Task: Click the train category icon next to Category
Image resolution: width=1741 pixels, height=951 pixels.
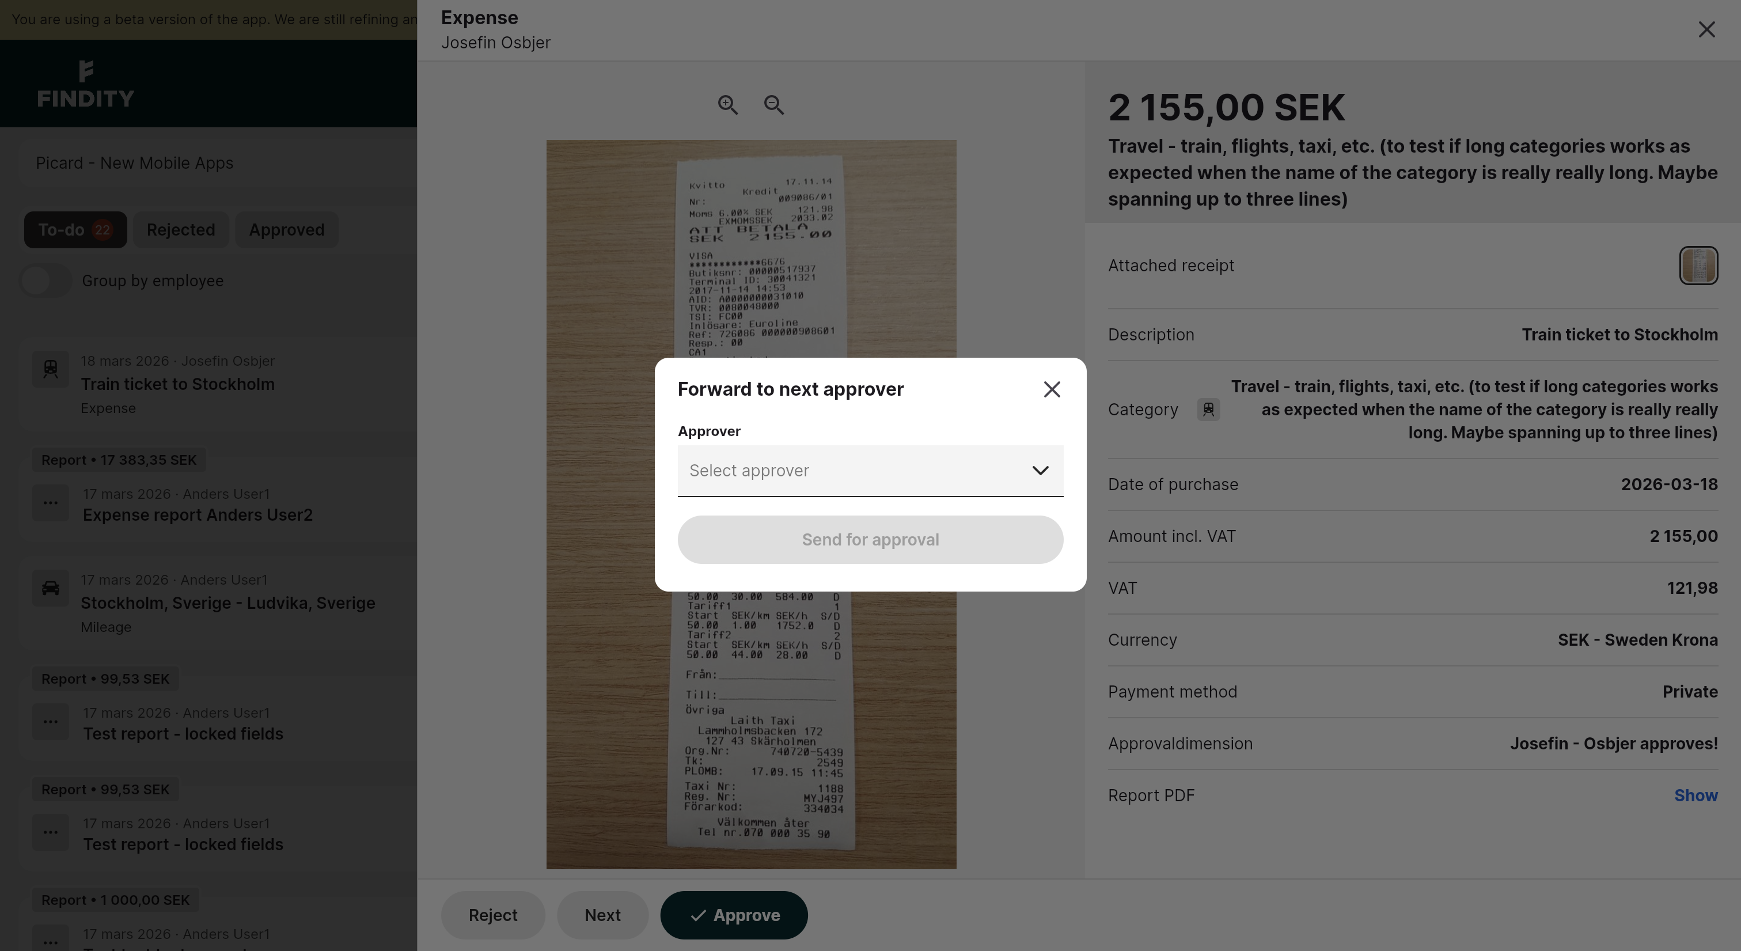Action: (1208, 409)
